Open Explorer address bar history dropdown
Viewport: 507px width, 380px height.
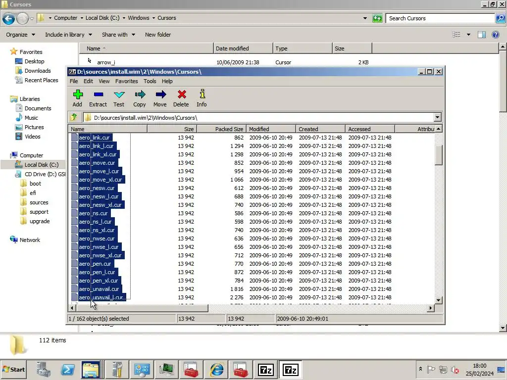coord(365,18)
